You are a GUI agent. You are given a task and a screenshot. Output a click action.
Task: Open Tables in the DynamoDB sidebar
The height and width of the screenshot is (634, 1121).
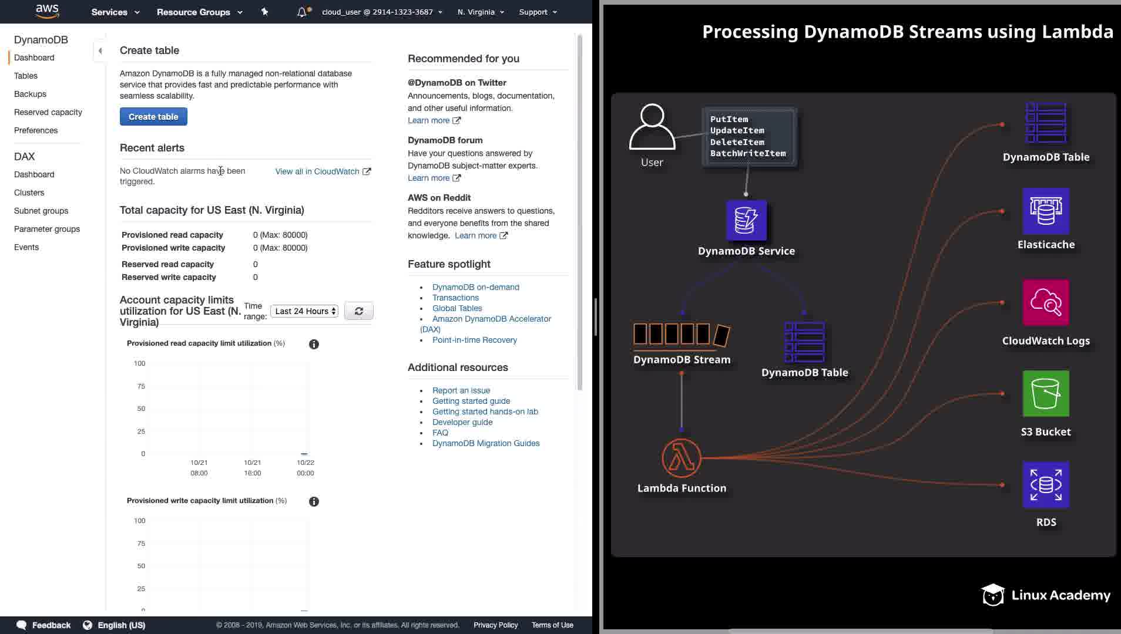coord(26,76)
